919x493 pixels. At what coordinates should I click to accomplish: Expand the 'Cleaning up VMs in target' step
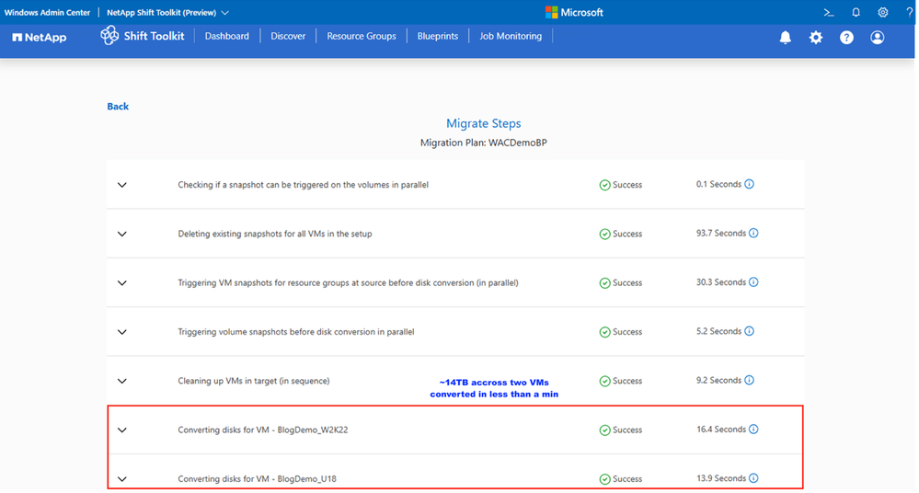coord(122,381)
